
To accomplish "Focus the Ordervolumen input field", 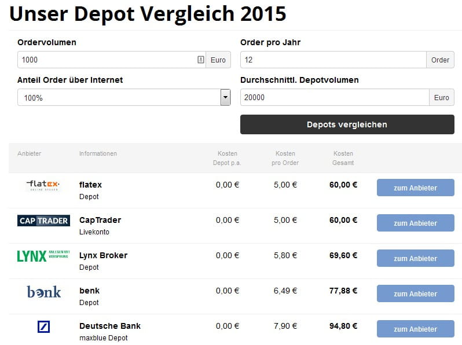I will [x=111, y=60].
